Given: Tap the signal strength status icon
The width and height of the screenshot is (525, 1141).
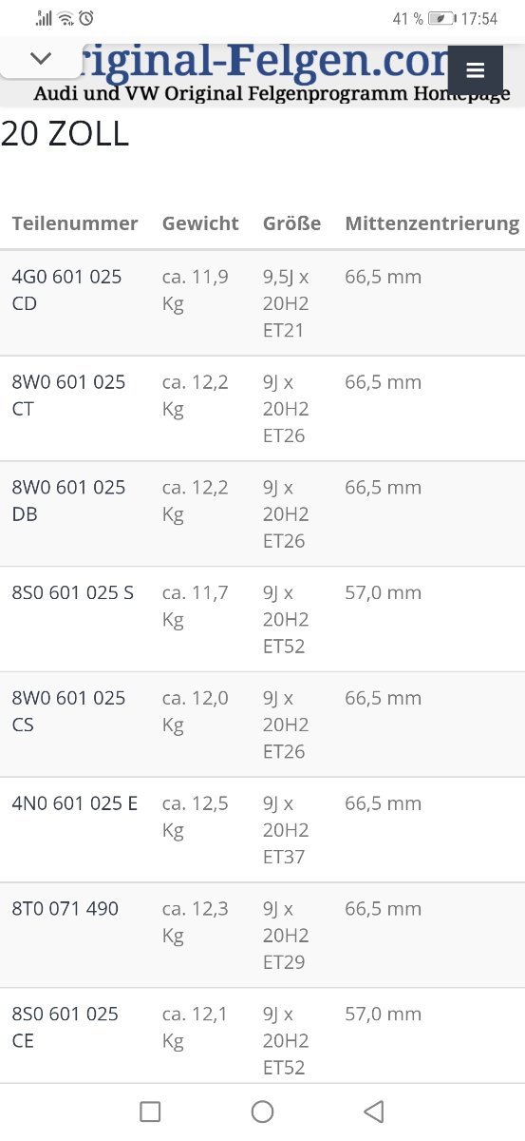Looking at the screenshot, I should [44, 18].
